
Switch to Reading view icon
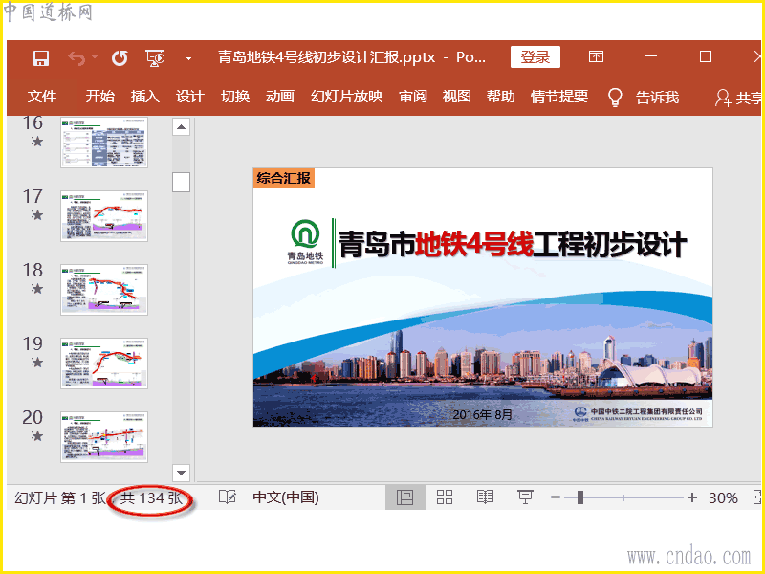pyautogui.click(x=485, y=497)
